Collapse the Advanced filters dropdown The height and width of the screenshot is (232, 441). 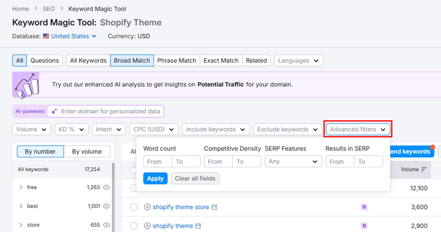pyautogui.click(x=358, y=129)
